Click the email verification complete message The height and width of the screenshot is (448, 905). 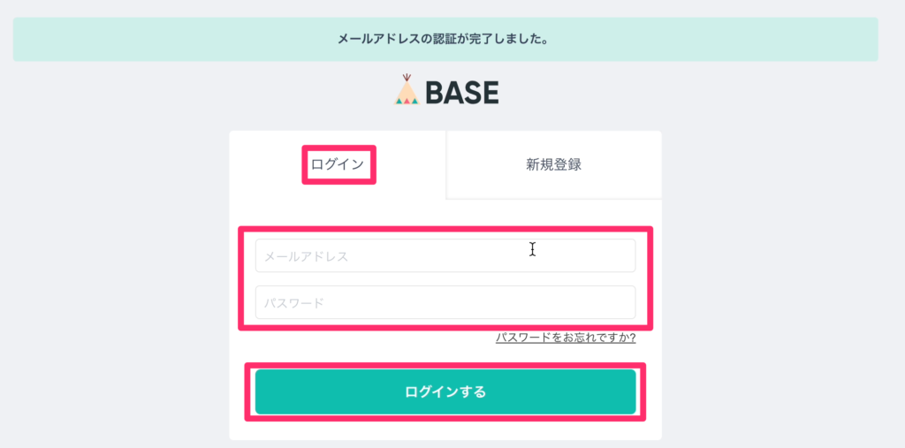coord(445,40)
